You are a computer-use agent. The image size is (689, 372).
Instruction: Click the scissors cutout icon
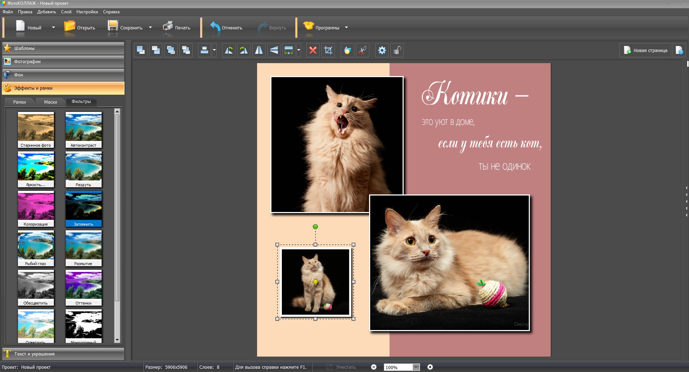(x=362, y=50)
